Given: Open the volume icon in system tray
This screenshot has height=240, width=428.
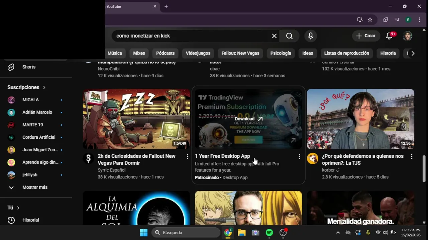Looking at the screenshot, I should click(386, 233).
